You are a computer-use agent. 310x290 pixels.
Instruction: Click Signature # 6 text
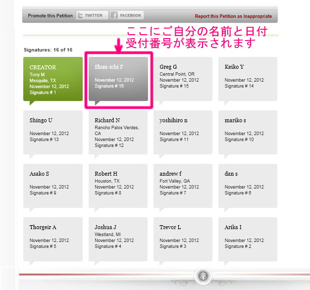tap(238, 193)
